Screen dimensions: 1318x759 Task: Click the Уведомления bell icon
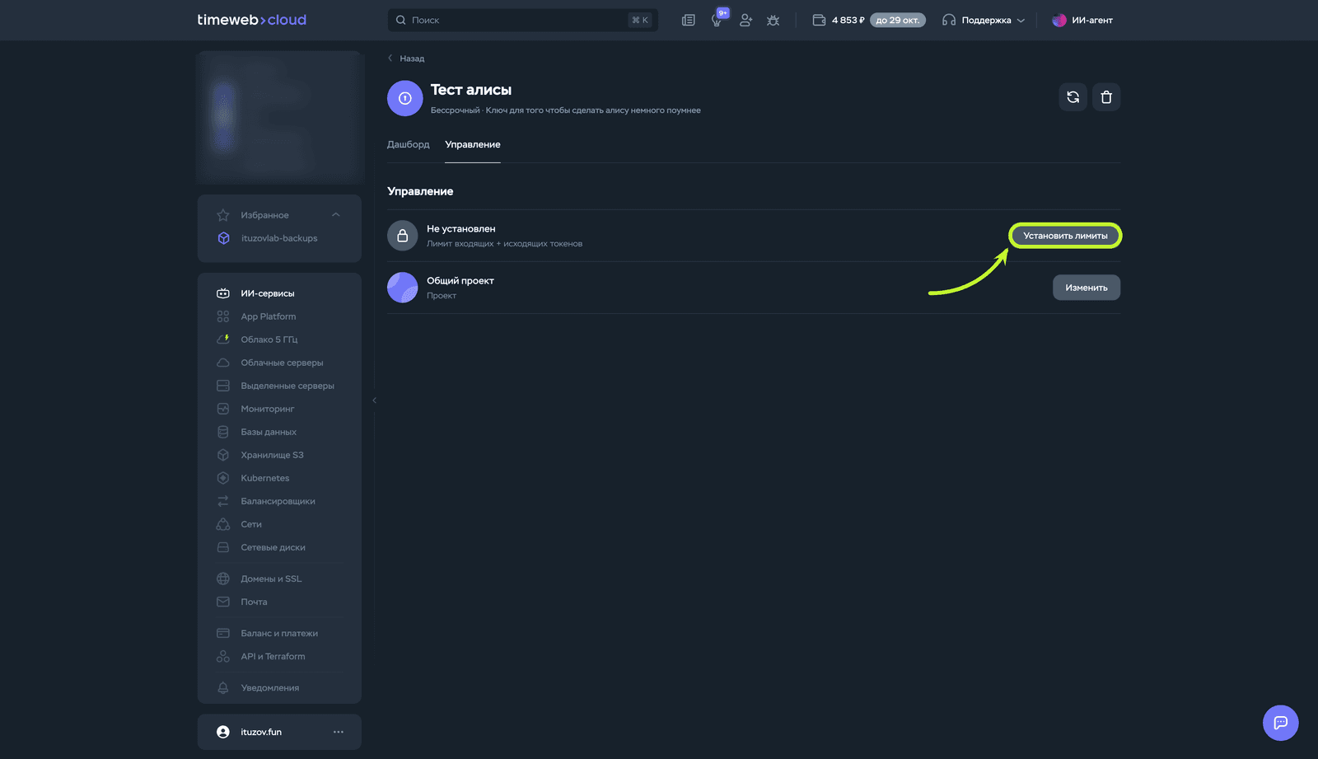(223, 687)
